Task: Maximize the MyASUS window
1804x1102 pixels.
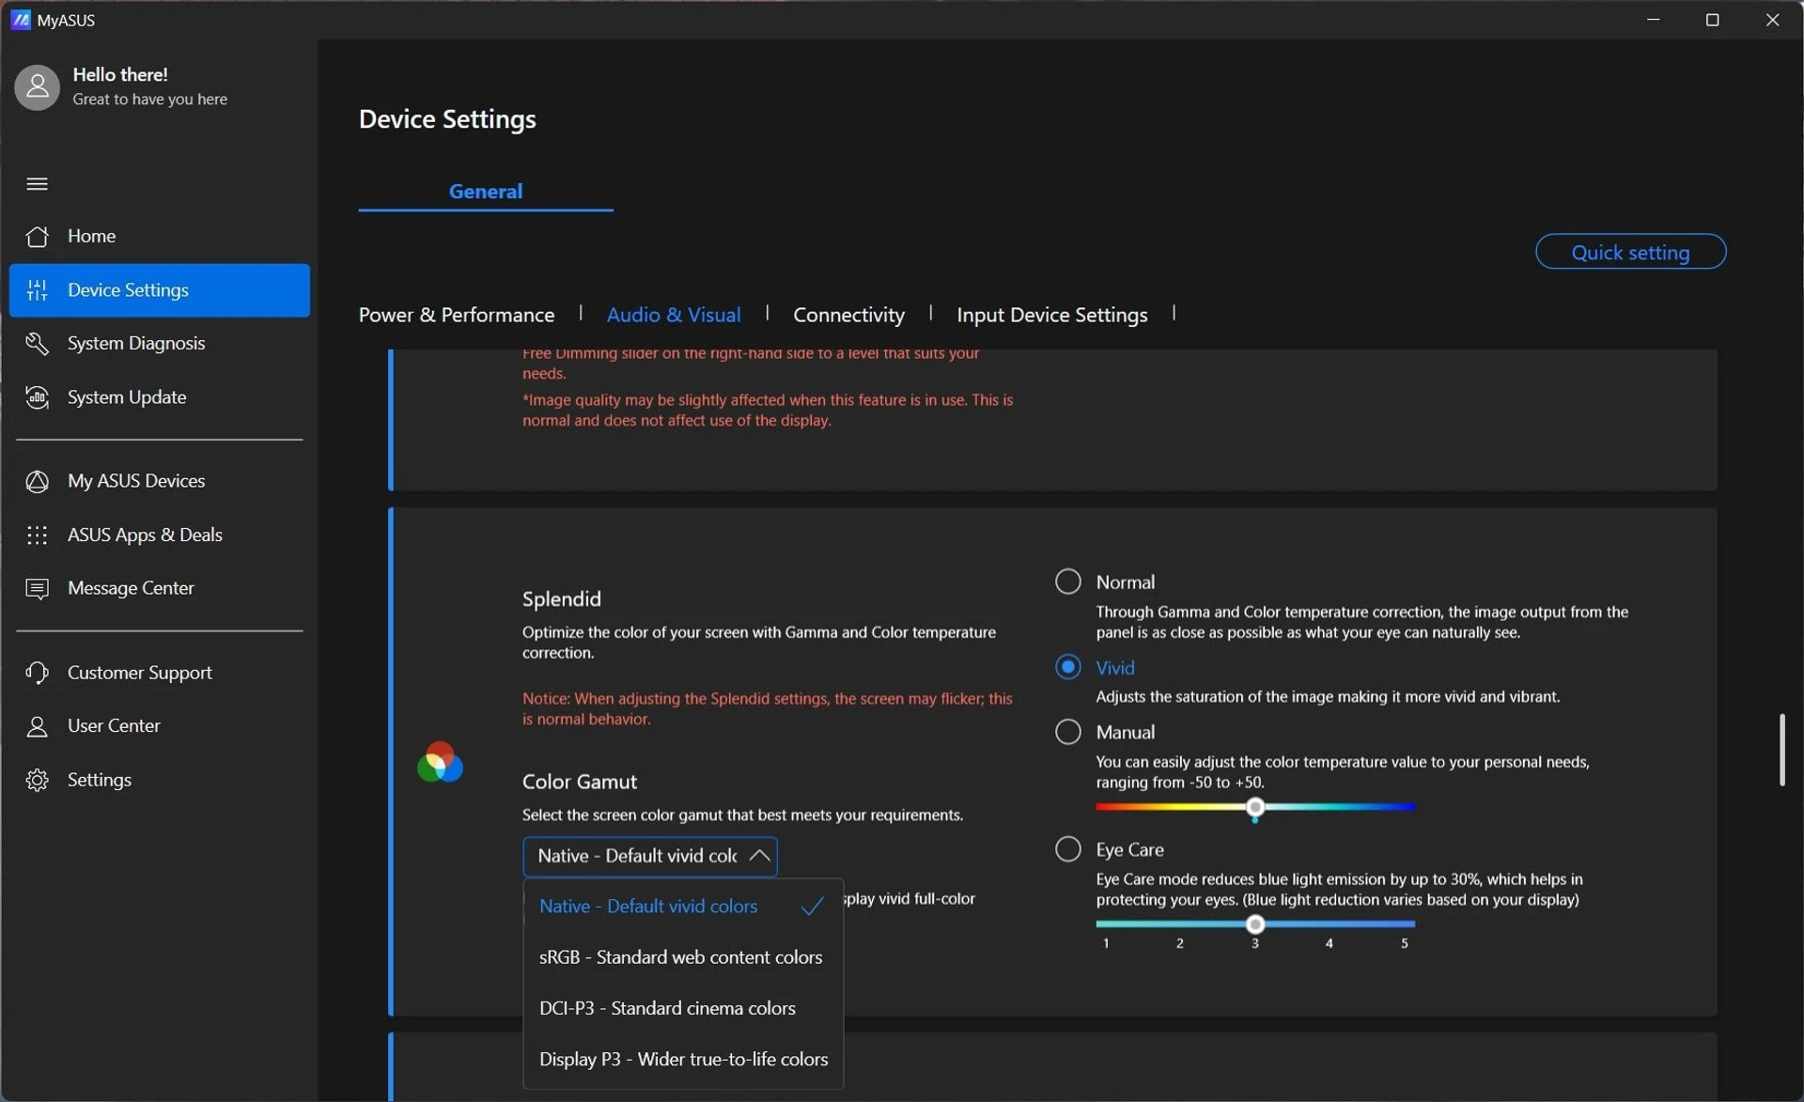Action: [x=1712, y=20]
